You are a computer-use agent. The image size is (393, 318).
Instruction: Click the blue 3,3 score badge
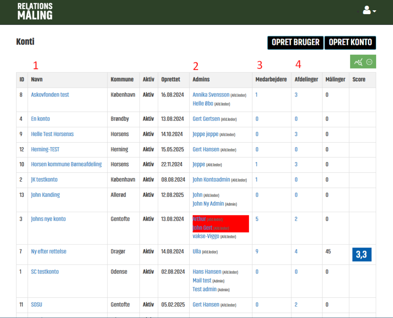point(362,255)
